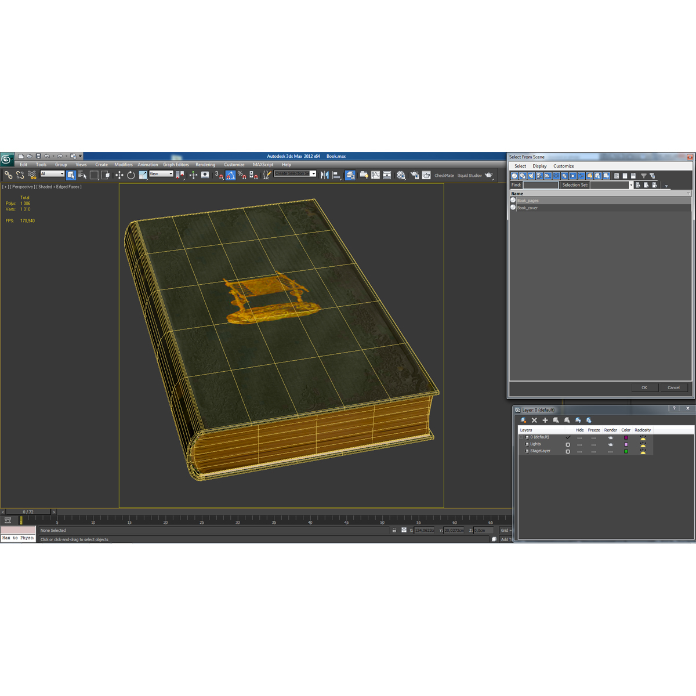Viewport: 696px width, 696px height.
Task: Open Reference Coordinate System 'View' dropdown
Action: click(161, 173)
